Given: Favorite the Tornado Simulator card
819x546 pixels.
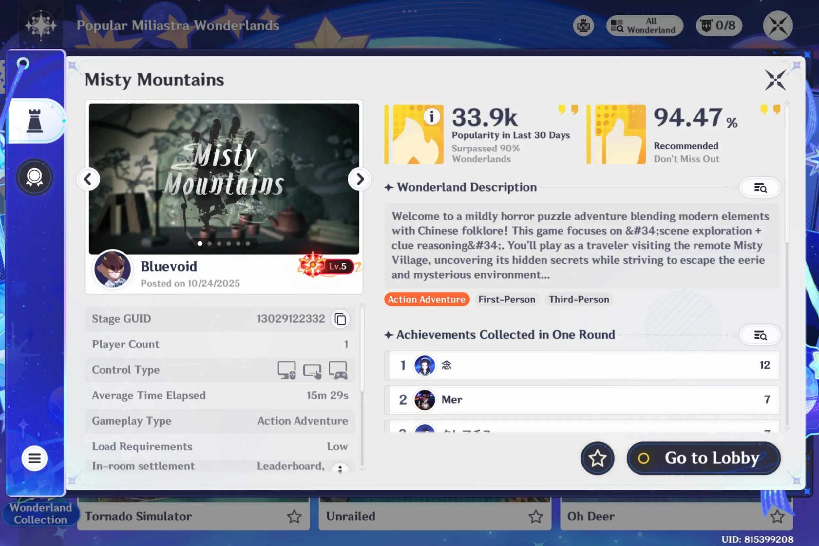Looking at the screenshot, I should (294, 517).
